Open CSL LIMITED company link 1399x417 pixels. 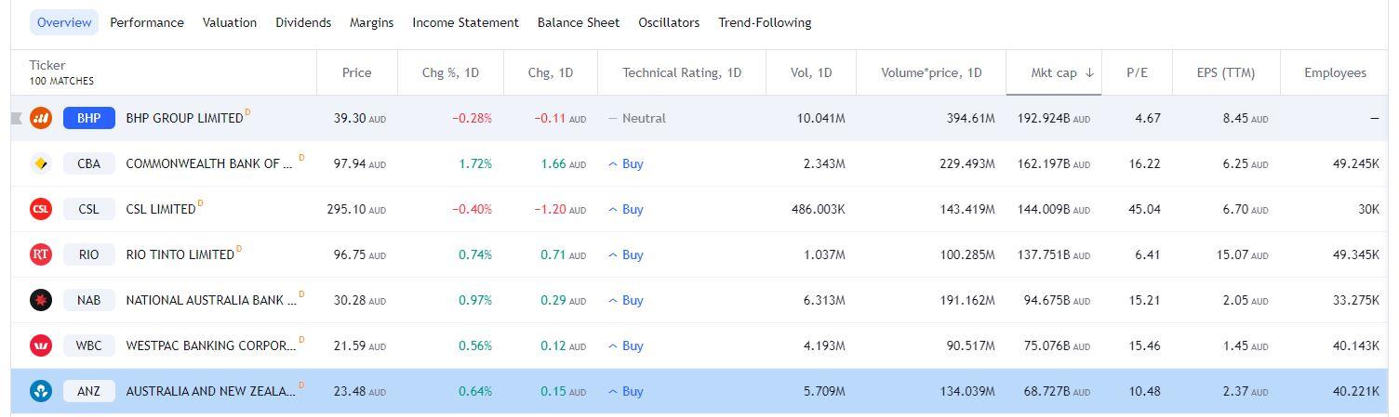coord(160,209)
